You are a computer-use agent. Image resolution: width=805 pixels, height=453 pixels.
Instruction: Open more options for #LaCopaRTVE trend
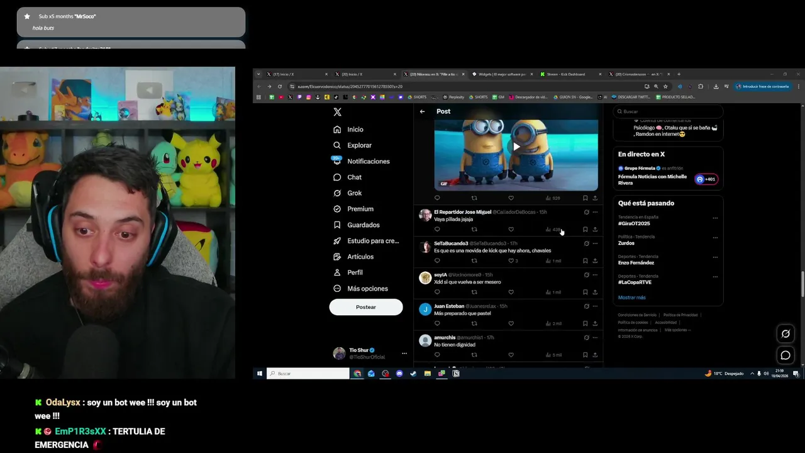click(715, 277)
